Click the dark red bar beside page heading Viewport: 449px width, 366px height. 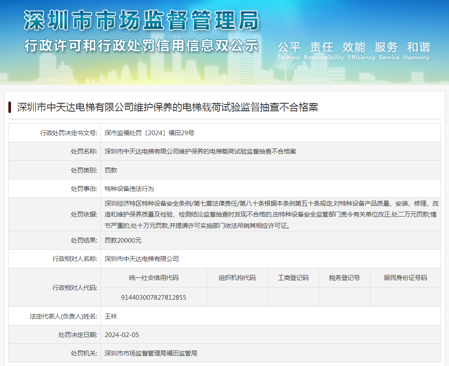click(10, 107)
